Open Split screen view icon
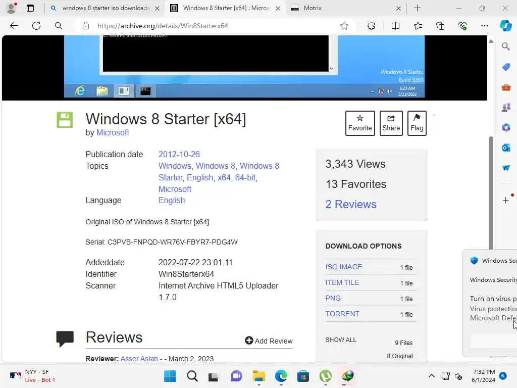The height and width of the screenshot is (388, 517). tap(395, 26)
